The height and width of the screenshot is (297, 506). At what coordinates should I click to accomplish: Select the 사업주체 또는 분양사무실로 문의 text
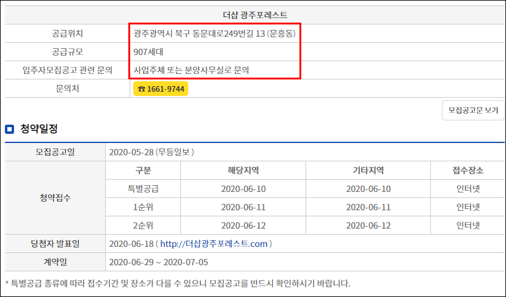pos(191,70)
